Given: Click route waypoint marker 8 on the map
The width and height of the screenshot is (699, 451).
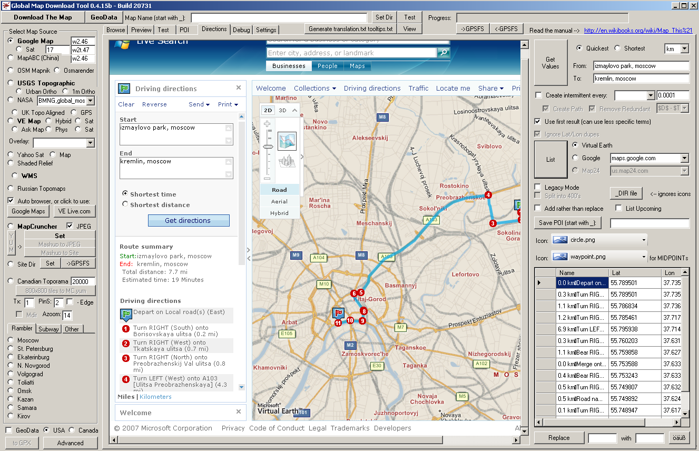Looking at the screenshot, I should point(364,311).
